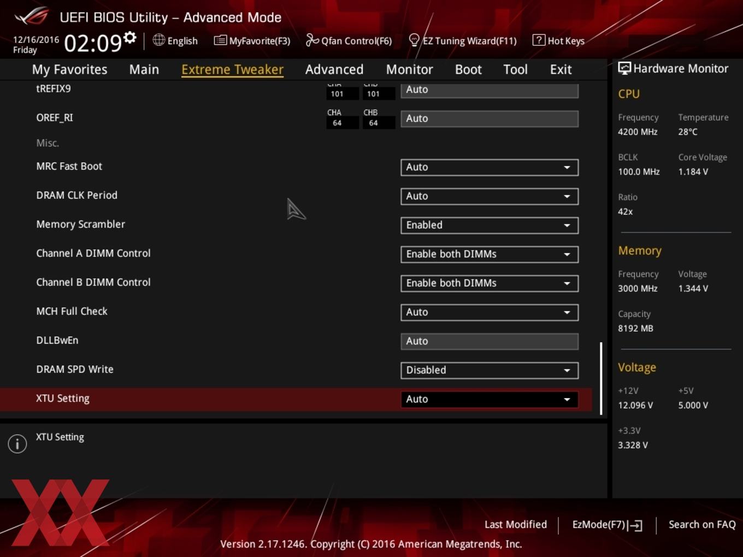Open the clock settings gear icon
The image size is (743, 557).
click(x=130, y=38)
